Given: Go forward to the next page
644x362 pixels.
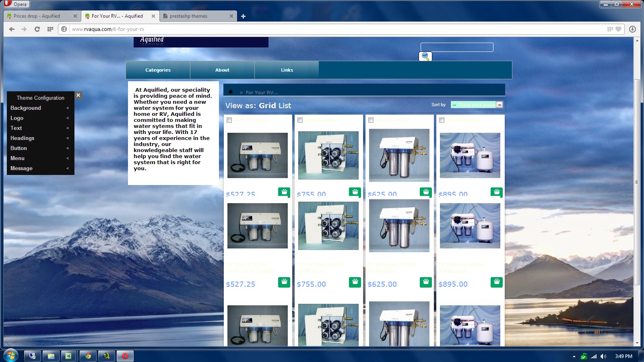Looking at the screenshot, I should pos(24,29).
